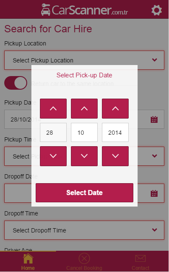
Task: Click the day field showing 28
Action: [53, 133]
